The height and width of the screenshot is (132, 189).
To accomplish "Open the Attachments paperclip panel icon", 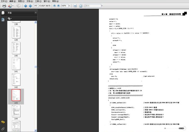I will (3, 129).
